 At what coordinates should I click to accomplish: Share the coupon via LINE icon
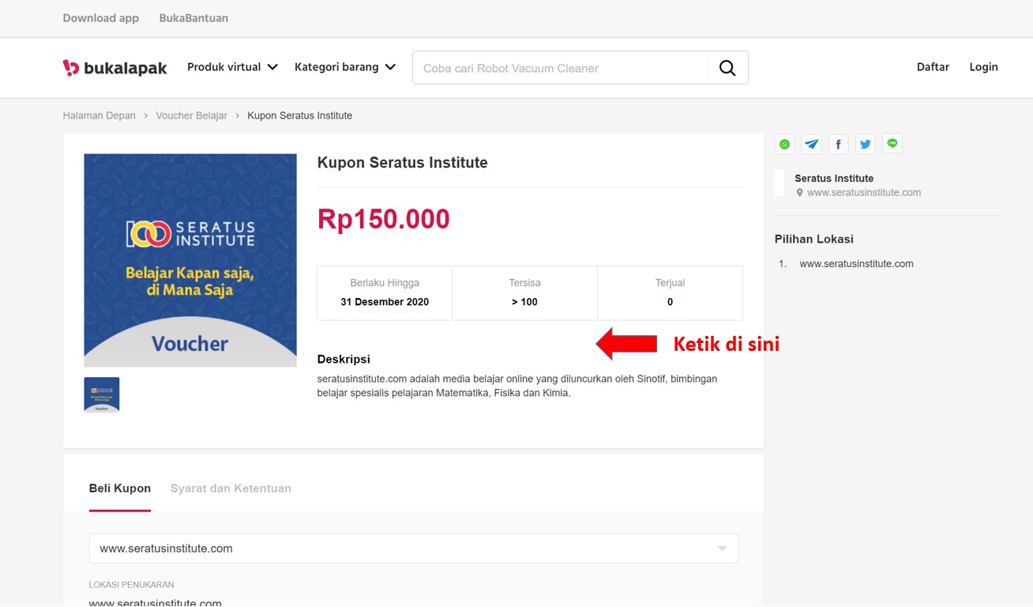click(892, 144)
